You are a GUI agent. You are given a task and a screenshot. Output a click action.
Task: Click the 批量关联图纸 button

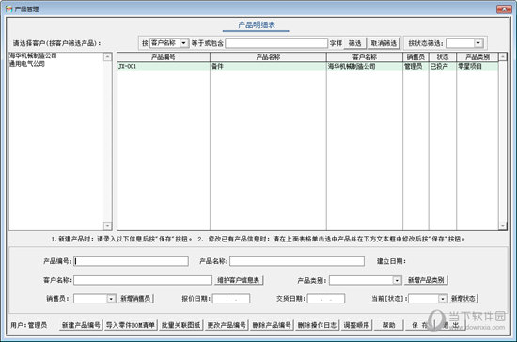point(181,325)
